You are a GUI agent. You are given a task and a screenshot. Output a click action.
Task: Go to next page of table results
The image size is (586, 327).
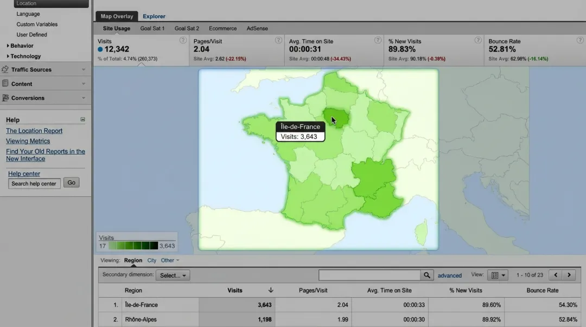click(x=569, y=275)
